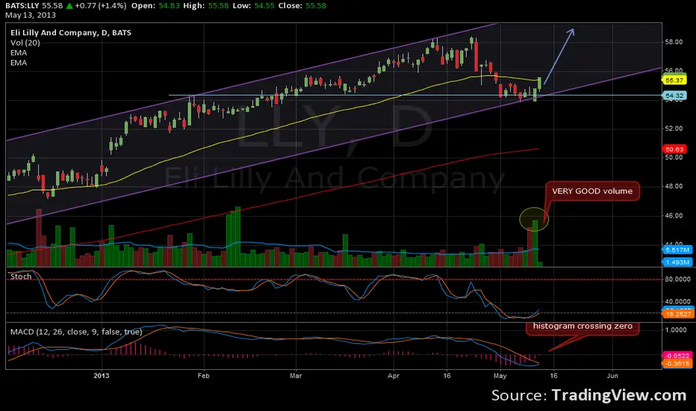Viewport: 696px width, 411px height.
Task: Select the +0.77 (+1.4%) change value
Action: click(x=100, y=6)
